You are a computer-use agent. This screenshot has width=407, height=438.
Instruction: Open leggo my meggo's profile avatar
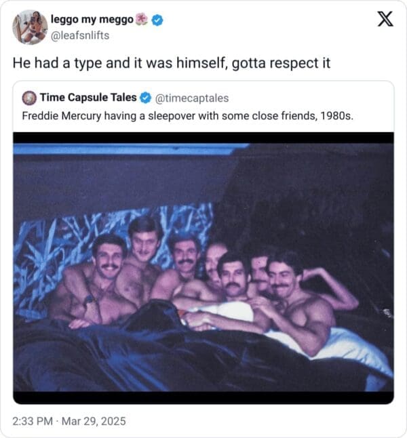29,27
